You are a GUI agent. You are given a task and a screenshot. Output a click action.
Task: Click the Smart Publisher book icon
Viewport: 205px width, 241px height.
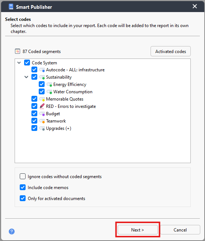click(x=11, y=7)
